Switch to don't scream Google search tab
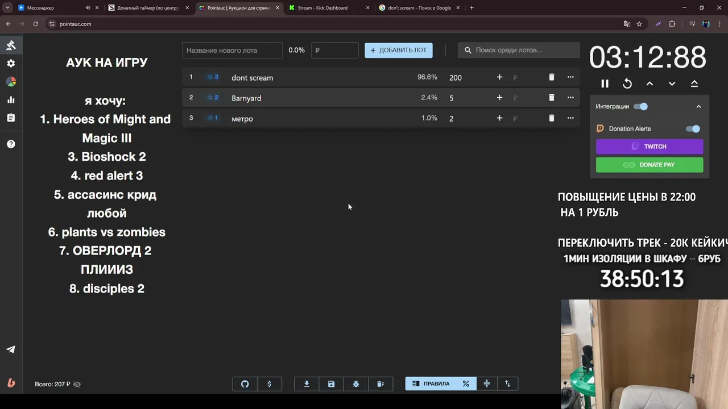This screenshot has height=409, width=728. pos(420,8)
